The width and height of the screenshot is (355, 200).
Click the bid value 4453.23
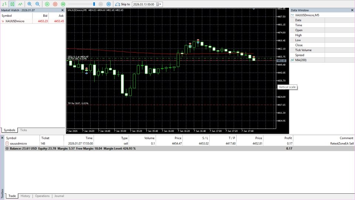[x=43, y=21]
